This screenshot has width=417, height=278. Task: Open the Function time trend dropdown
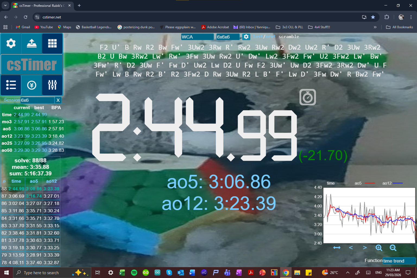[x=399, y=261]
